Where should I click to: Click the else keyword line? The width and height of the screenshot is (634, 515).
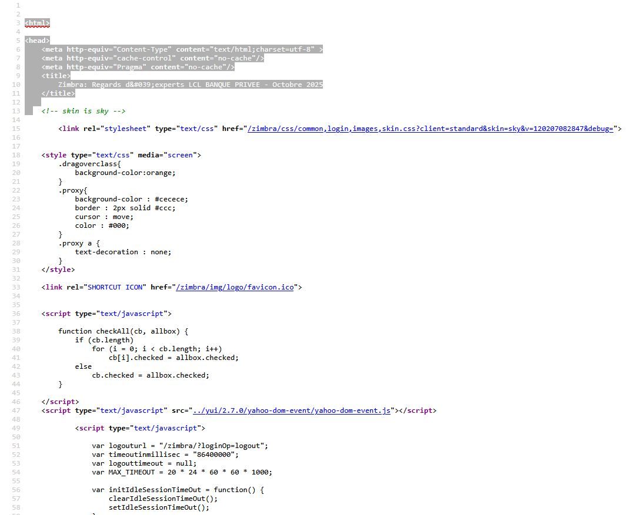coord(84,366)
